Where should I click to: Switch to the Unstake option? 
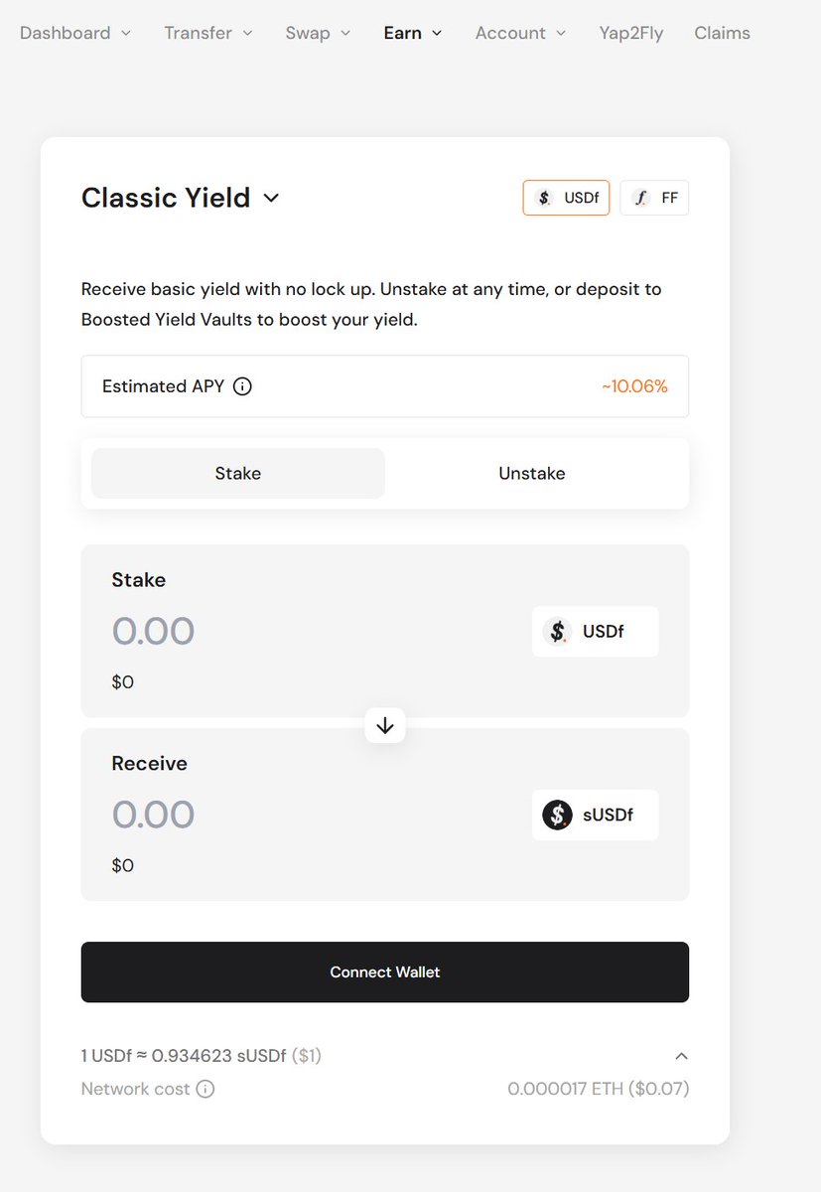click(532, 474)
